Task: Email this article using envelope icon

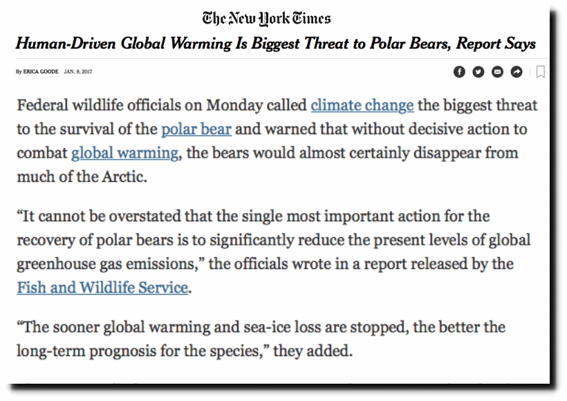Action: (x=498, y=72)
